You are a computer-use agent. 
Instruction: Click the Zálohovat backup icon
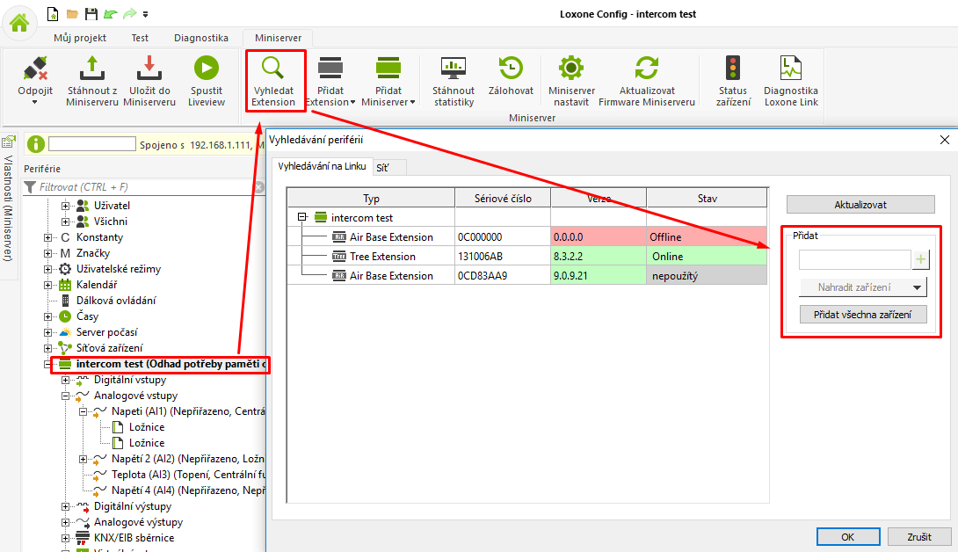coord(511,69)
